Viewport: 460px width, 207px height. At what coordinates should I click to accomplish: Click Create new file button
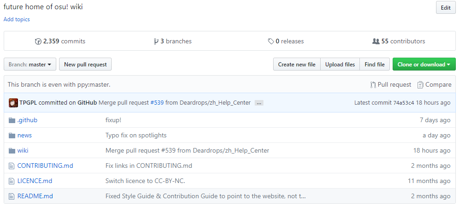click(297, 64)
